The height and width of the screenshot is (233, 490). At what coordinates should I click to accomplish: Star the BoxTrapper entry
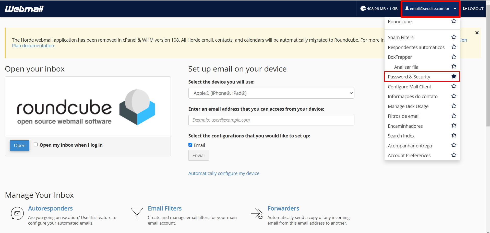(454, 57)
